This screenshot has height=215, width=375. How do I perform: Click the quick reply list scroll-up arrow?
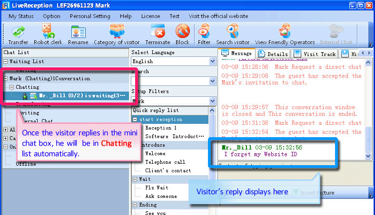[212, 111]
